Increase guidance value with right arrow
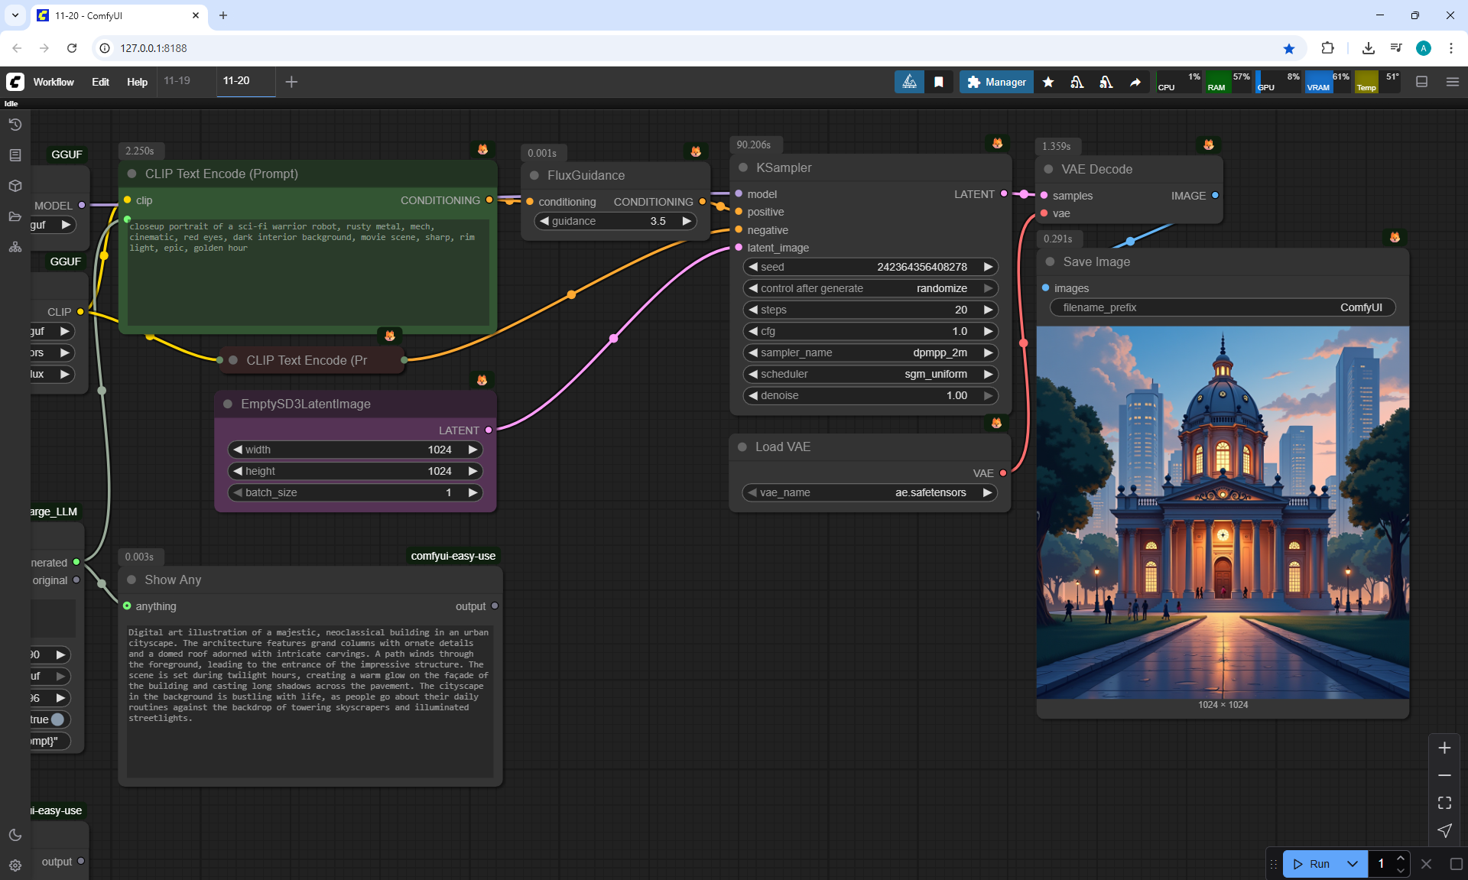The height and width of the screenshot is (880, 1468). click(x=687, y=221)
